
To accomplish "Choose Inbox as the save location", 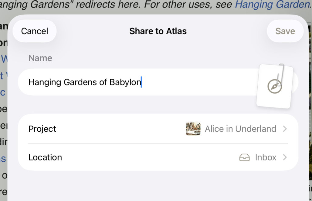I will tap(265, 157).
